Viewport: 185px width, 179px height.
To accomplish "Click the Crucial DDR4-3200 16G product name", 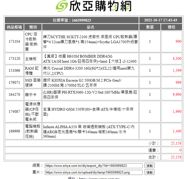I will point(89,71).
